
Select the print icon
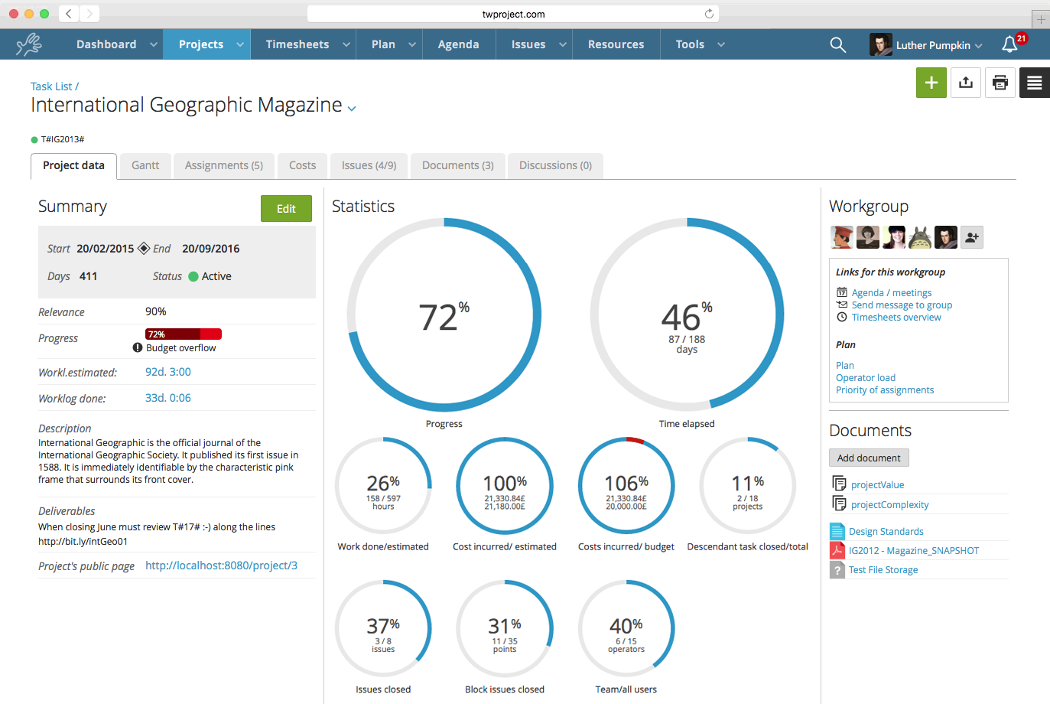pyautogui.click(x=1000, y=83)
